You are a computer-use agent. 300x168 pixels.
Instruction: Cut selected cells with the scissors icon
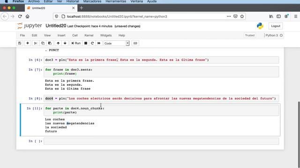(36, 43)
